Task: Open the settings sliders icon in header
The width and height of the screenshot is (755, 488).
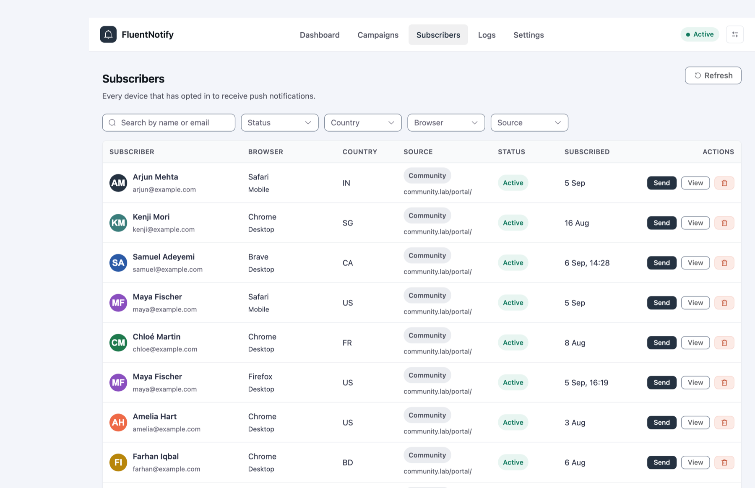Action: tap(735, 34)
